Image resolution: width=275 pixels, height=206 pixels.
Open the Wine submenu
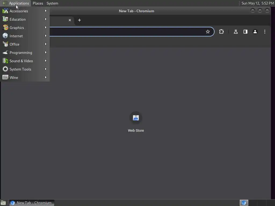click(x=25, y=78)
